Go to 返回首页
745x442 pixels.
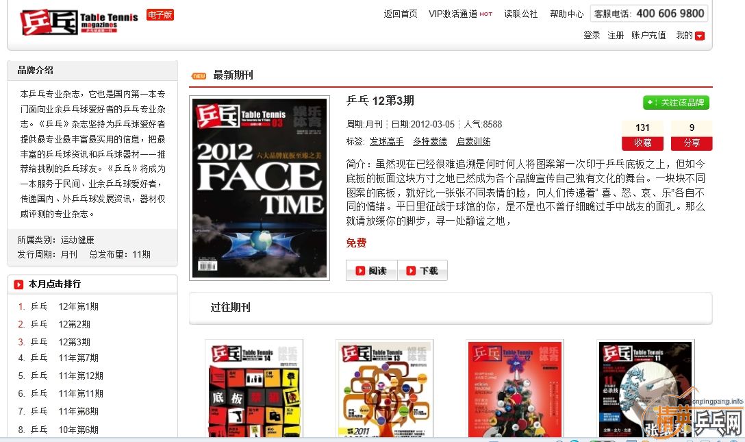point(401,14)
